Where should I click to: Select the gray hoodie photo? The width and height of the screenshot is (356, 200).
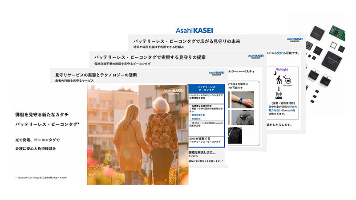pyautogui.click(x=242, y=118)
